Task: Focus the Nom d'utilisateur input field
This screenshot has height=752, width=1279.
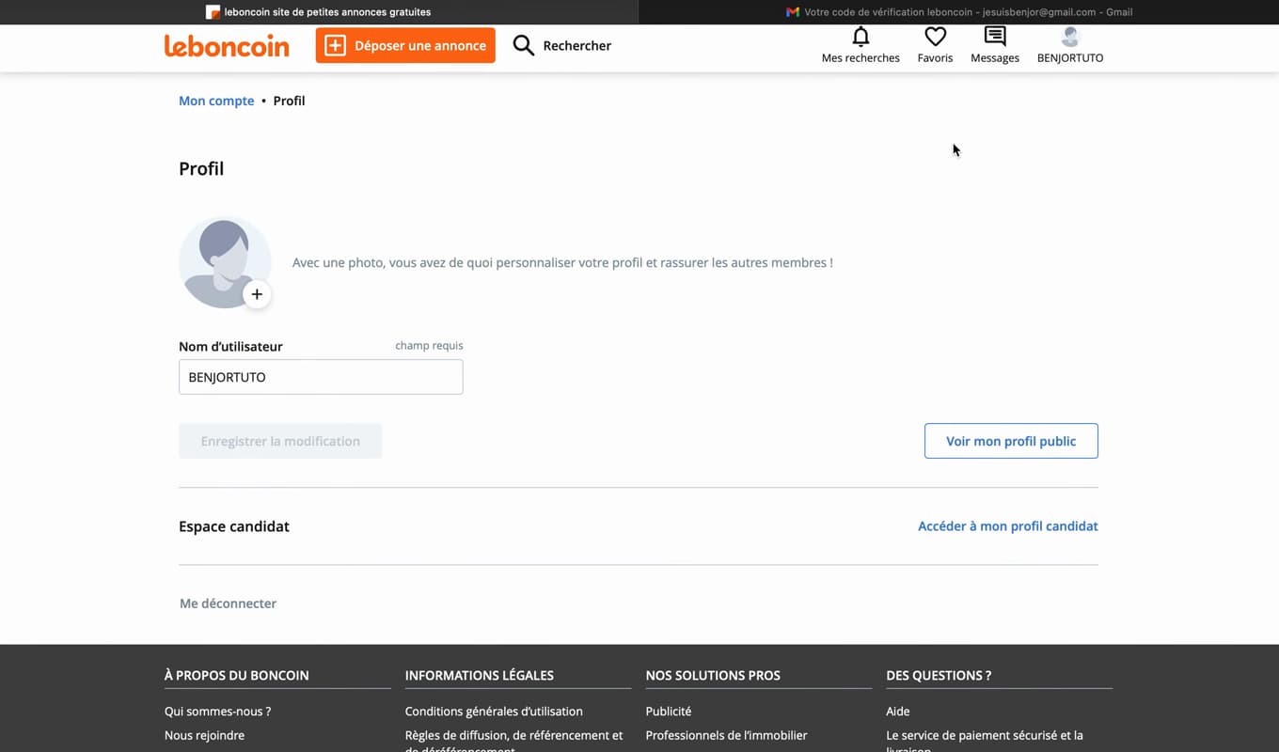Action: coord(321,377)
